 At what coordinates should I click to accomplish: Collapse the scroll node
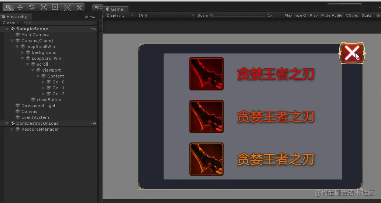[27, 64]
